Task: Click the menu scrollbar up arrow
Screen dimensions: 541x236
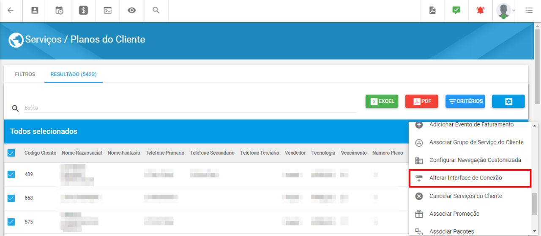Action: click(534, 126)
